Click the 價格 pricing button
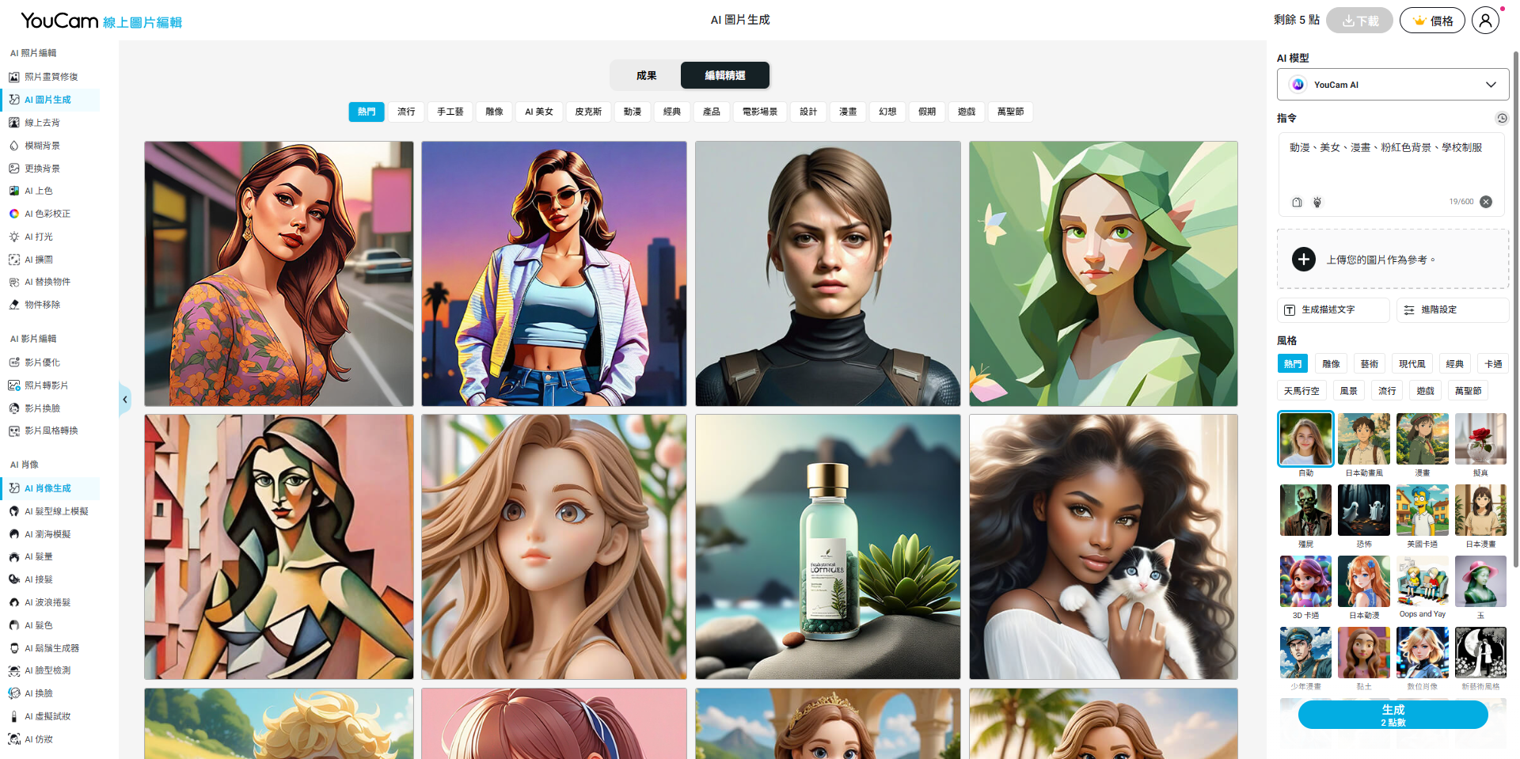The height and width of the screenshot is (759, 1520). (1432, 21)
